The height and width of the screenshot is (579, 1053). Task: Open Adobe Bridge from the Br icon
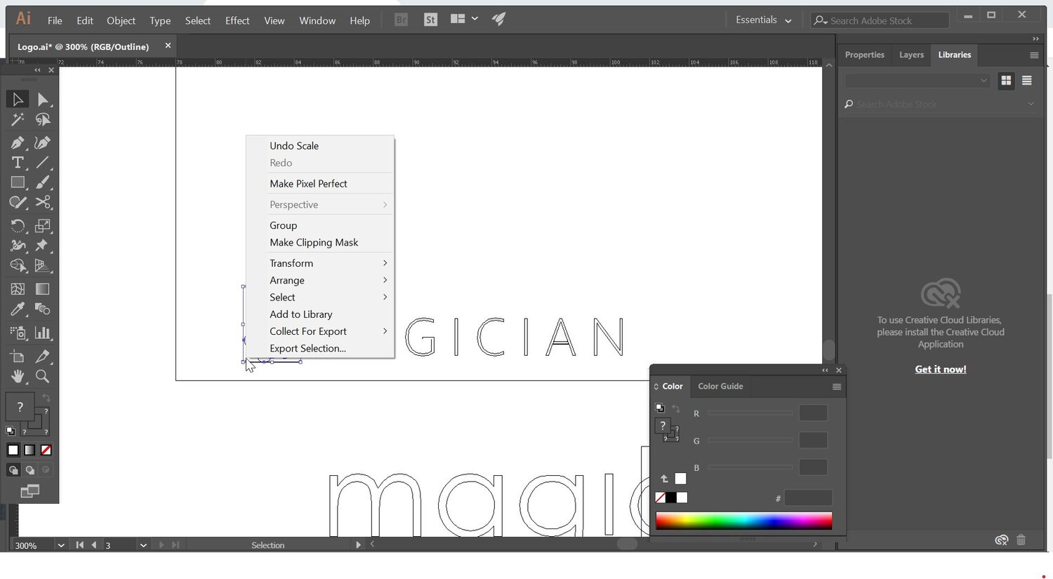coord(402,20)
